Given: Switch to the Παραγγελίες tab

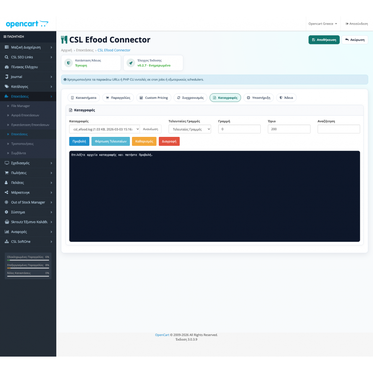Looking at the screenshot, I should click(x=118, y=98).
